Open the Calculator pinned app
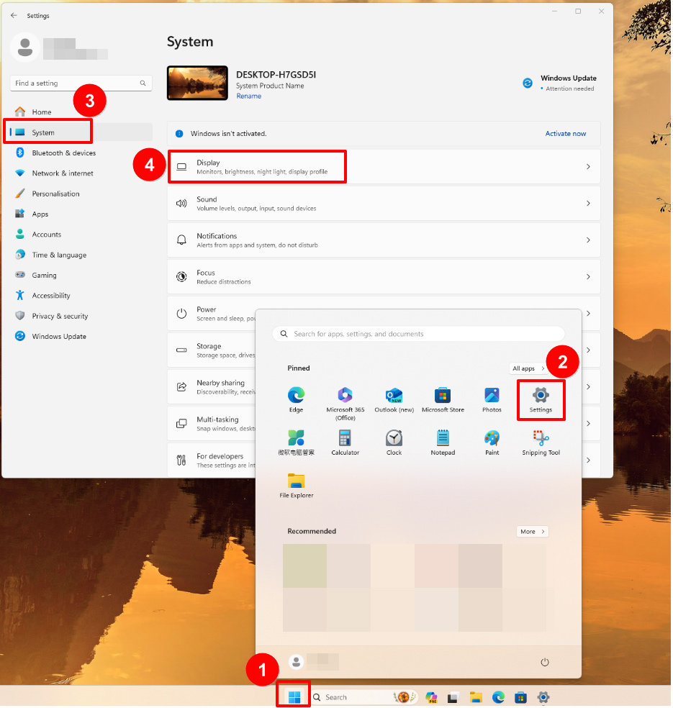673x708 pixels. pyautogui.click(x=345, y=443)
